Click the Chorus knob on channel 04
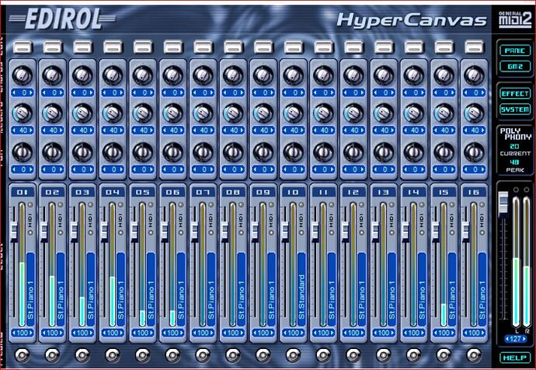This screenshot has width=536, height=370. click(x=113, y=75)
